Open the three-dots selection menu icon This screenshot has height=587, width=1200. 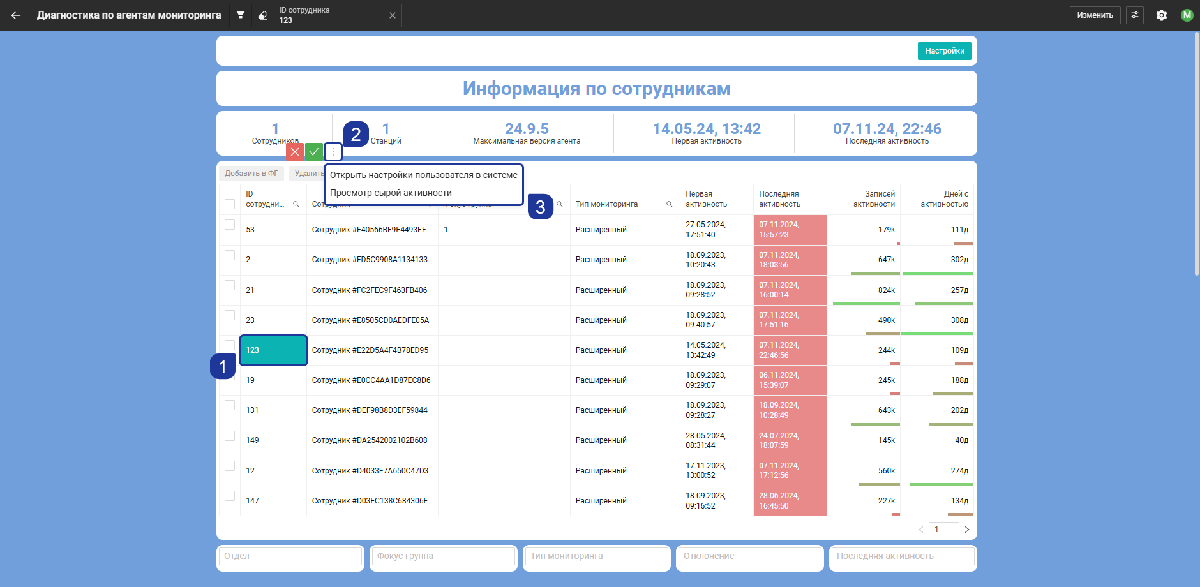click(333, 151)
